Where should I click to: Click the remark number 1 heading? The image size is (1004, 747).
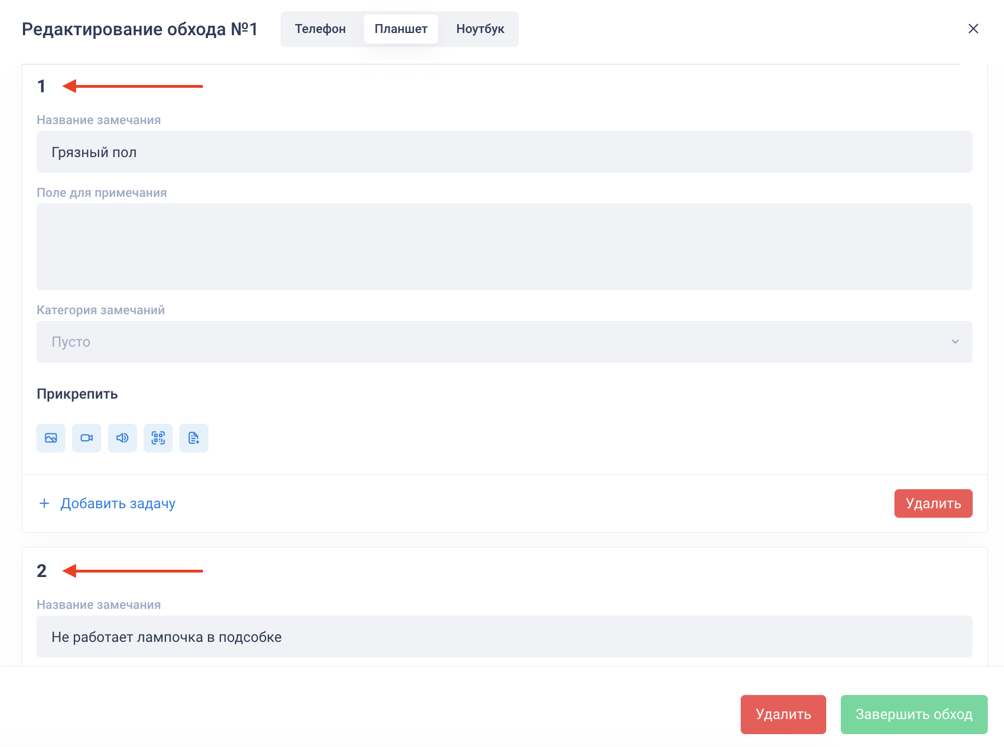41,86
